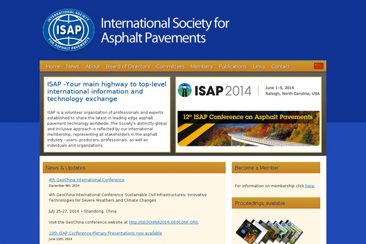
Task: Open 12th ISAP Conference Plenary Presentations link
Action: (x=106, y=233)
